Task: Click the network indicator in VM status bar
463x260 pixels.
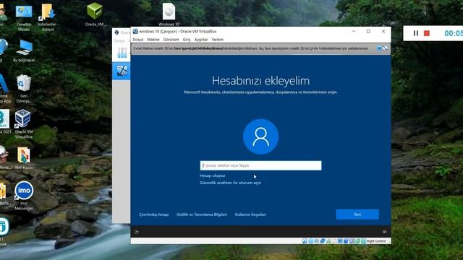Action: 323,240
